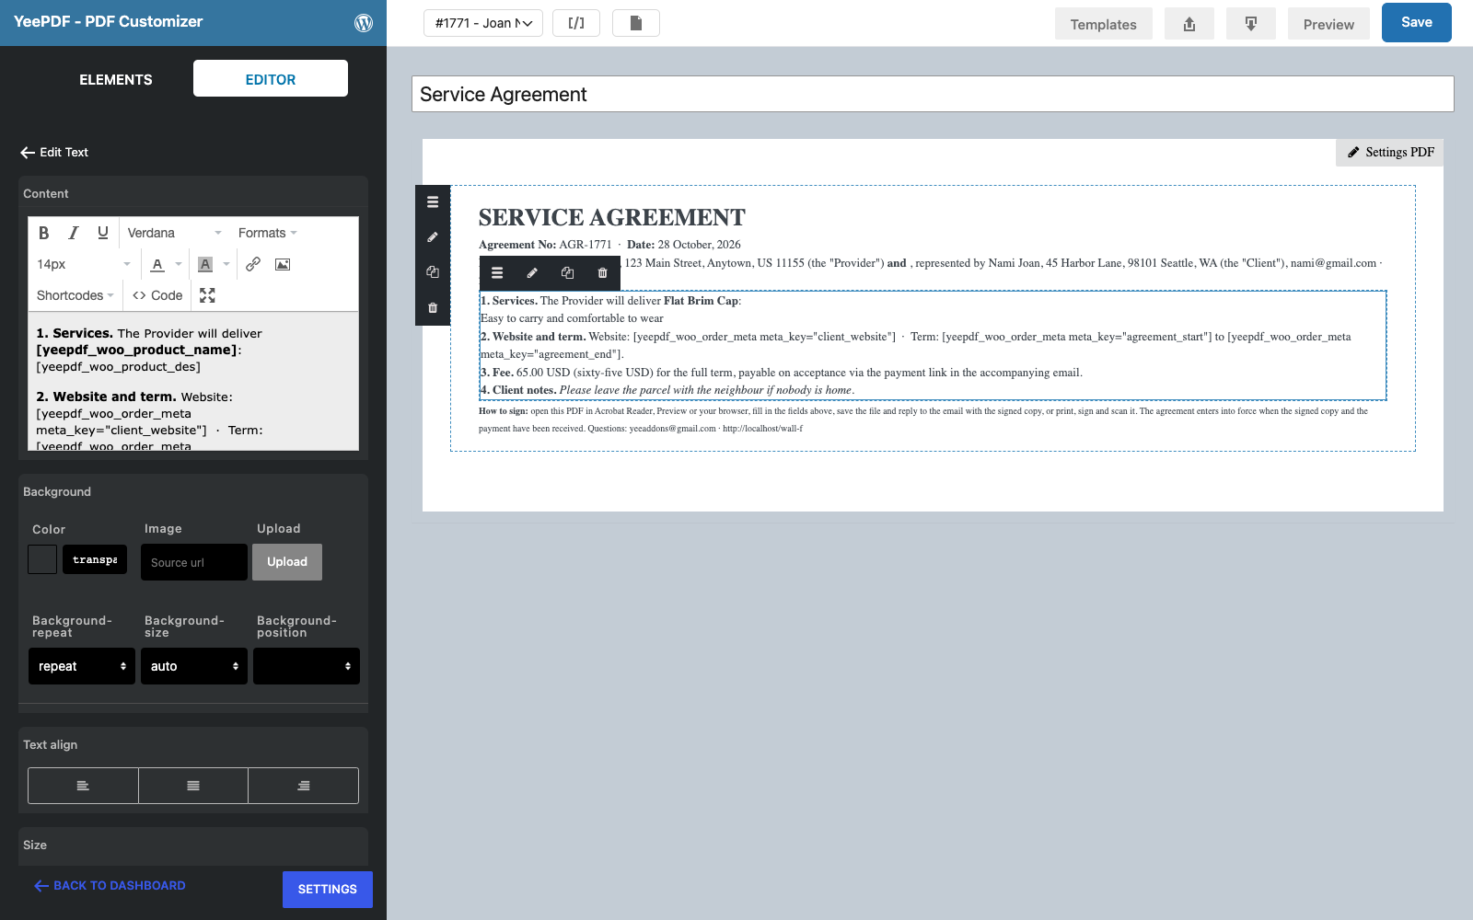1473x920 pixels.
Task: Toggle italic formatting
Action: tap(74, 233)
